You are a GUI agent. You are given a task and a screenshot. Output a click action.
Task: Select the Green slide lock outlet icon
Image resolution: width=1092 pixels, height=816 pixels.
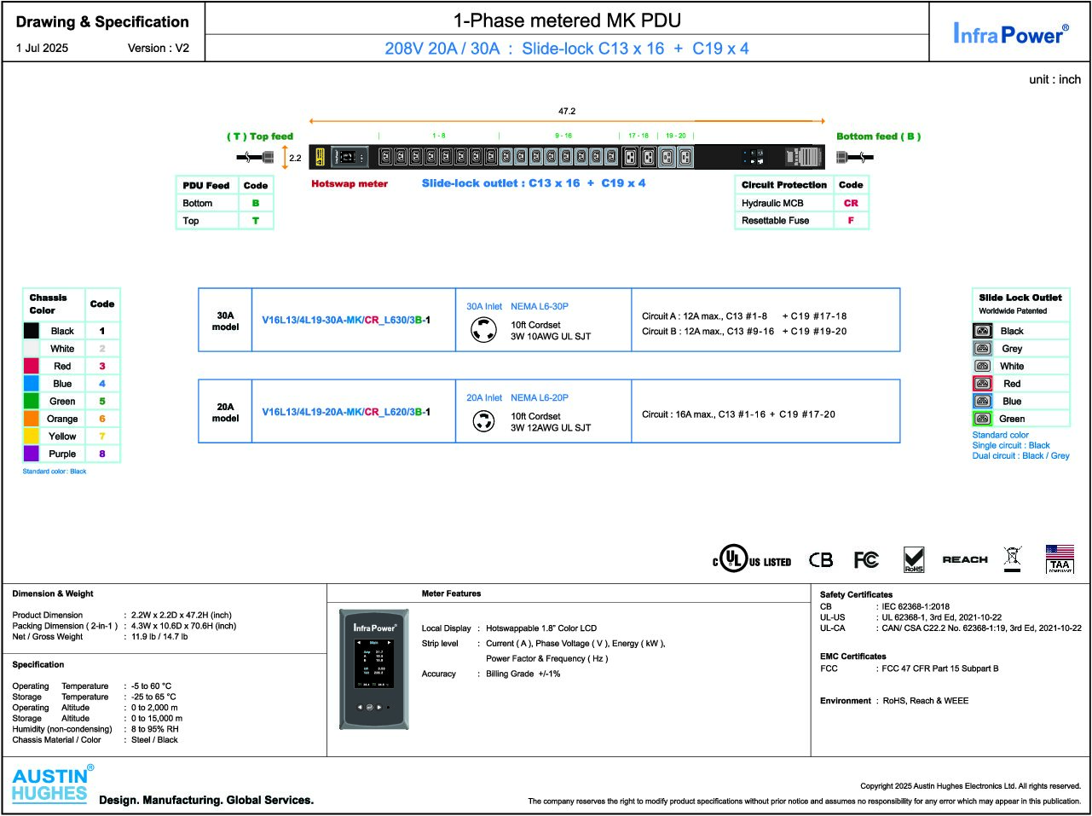tap(983, 419)
